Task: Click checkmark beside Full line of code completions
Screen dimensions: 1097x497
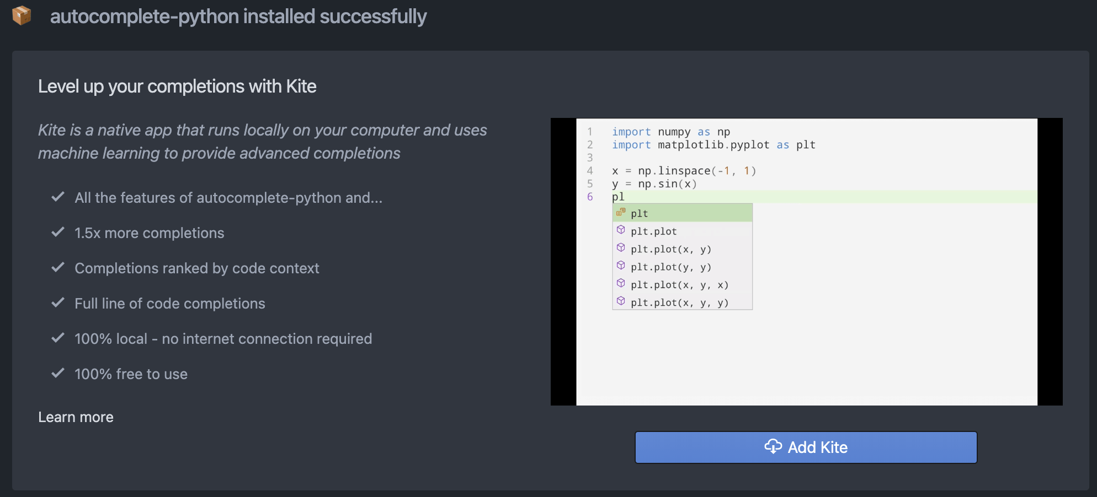Action: click(58, 302)
